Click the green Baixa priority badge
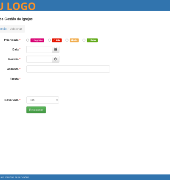 coord(92,40)
